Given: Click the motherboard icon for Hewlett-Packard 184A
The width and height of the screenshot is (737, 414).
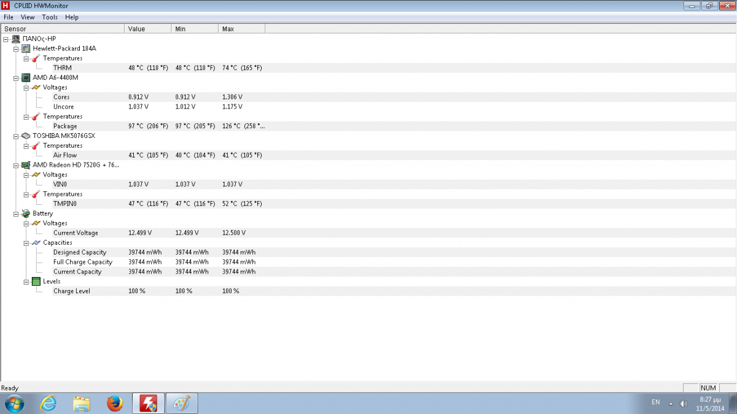Looking at the screenshot, I should [x=26, y=48].
